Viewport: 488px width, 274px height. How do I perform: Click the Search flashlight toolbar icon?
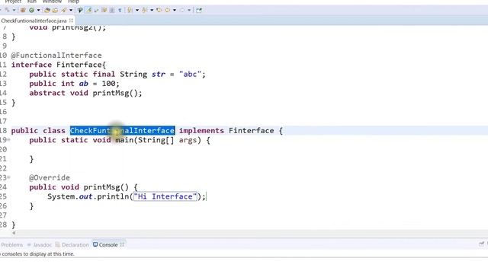(64, 10)
